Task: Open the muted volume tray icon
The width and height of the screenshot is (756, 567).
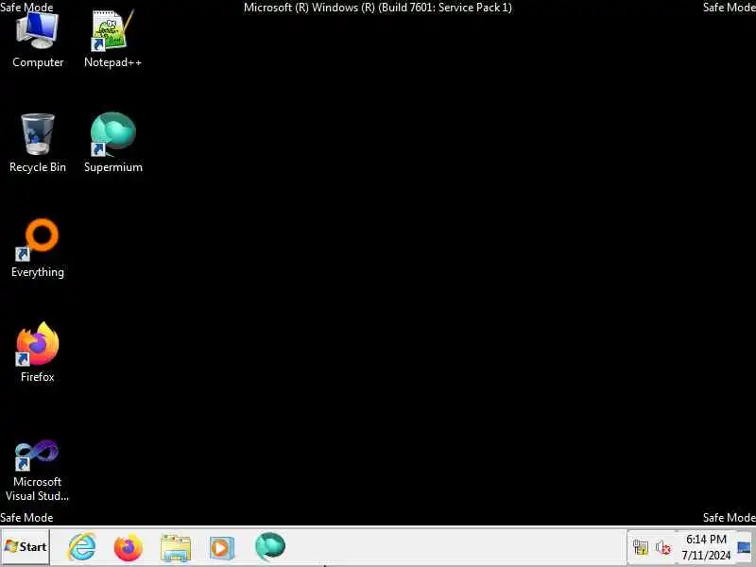Action: 663,547
